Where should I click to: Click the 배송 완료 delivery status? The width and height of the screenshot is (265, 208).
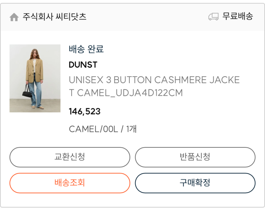[86, 49]
